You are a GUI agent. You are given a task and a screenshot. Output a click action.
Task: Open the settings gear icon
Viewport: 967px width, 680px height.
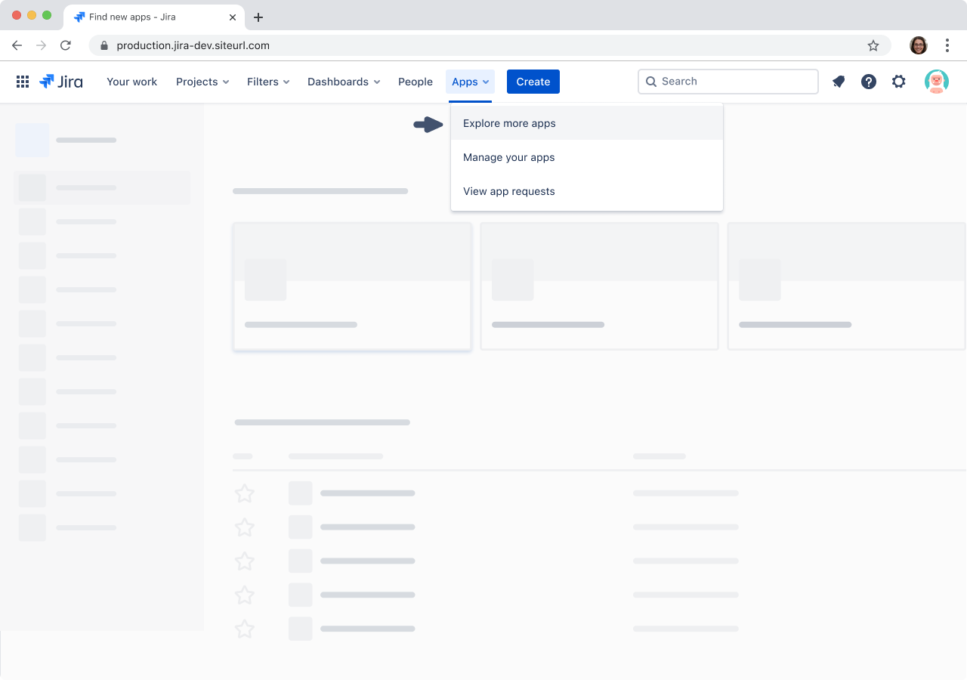[898, 82]
